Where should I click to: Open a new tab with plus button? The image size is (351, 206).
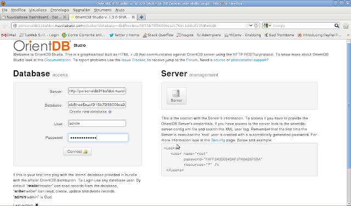coord(141,17)
